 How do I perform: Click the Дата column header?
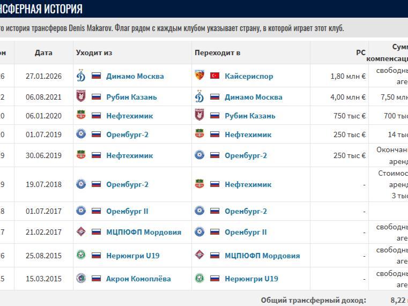43,53
